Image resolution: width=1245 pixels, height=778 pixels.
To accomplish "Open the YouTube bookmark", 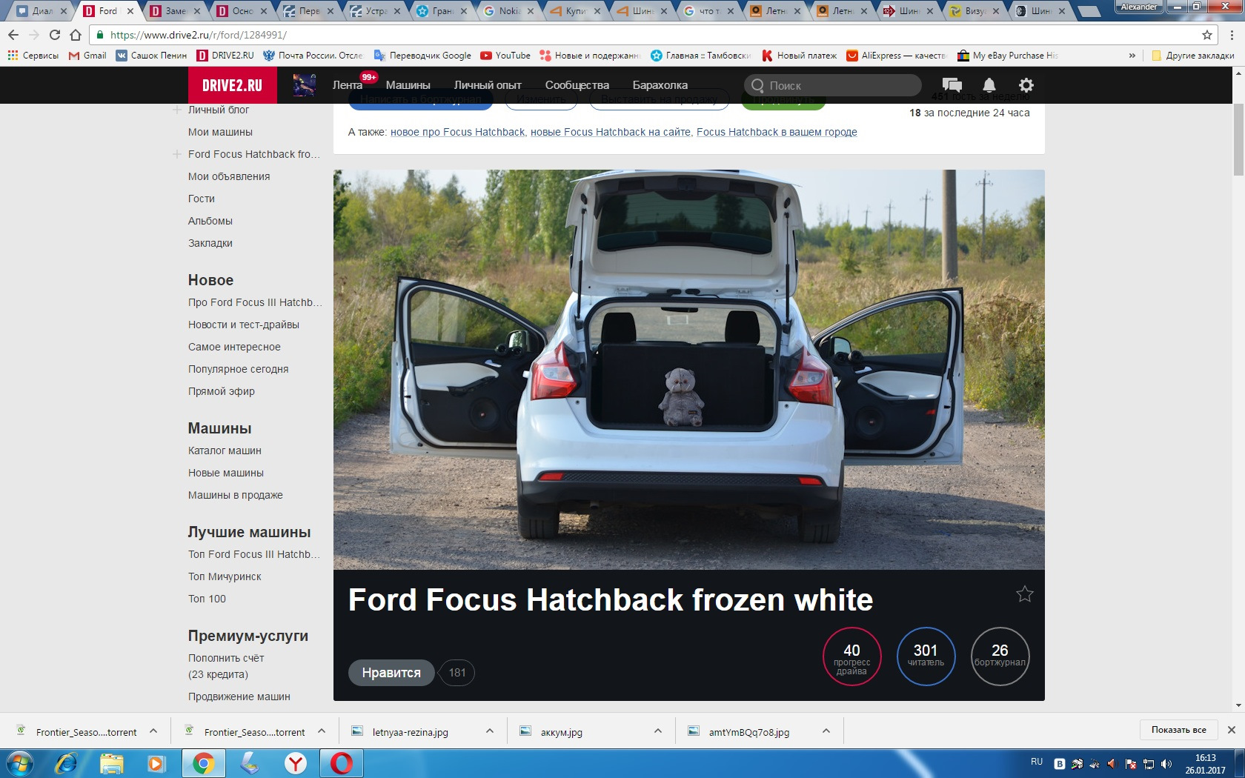I will 505,56.
